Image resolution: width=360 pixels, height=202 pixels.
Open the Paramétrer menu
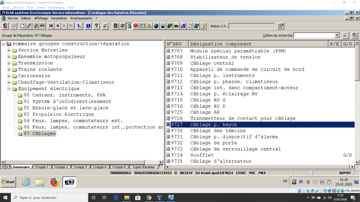(x=59, y=19)
